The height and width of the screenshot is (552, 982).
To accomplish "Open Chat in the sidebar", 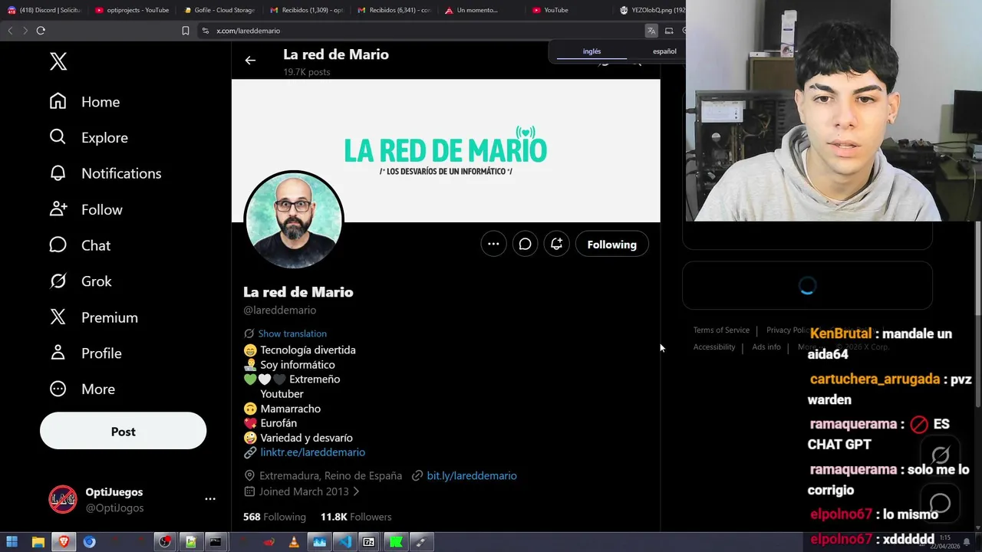I will point(80,245).
